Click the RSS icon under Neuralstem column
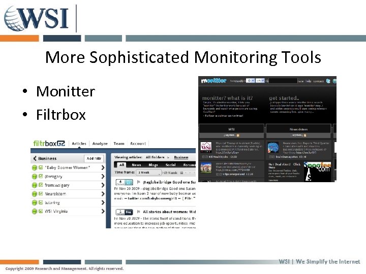 [x=305, y=135]
